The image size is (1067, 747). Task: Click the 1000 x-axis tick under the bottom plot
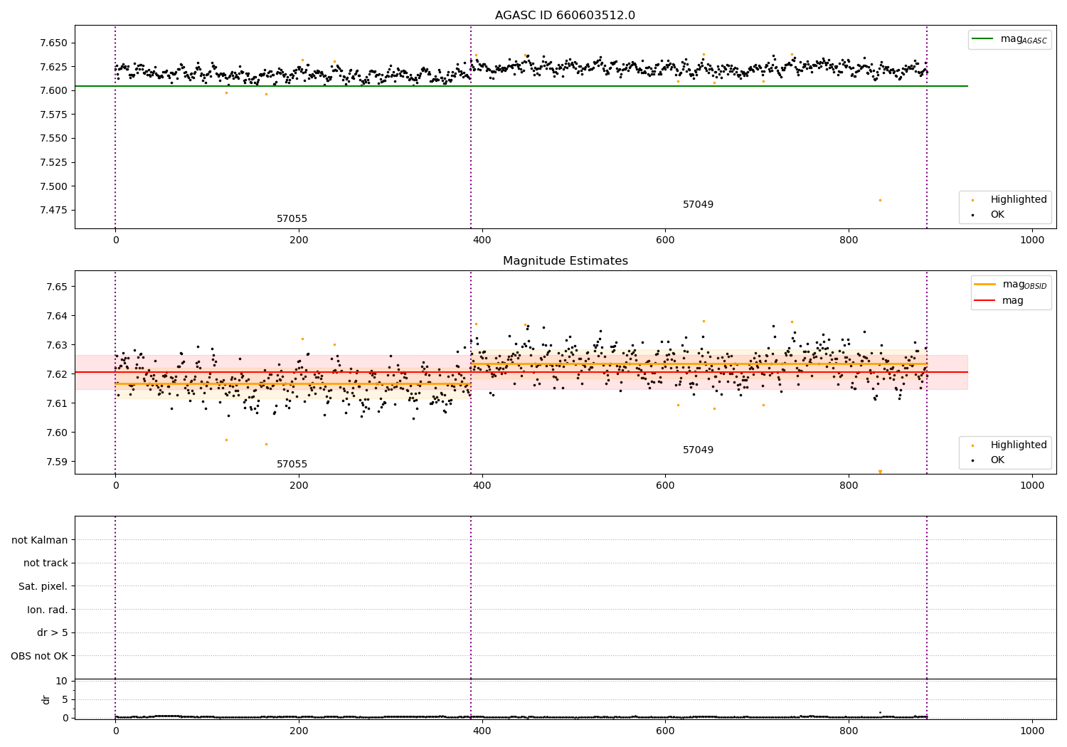(1032, 731)
